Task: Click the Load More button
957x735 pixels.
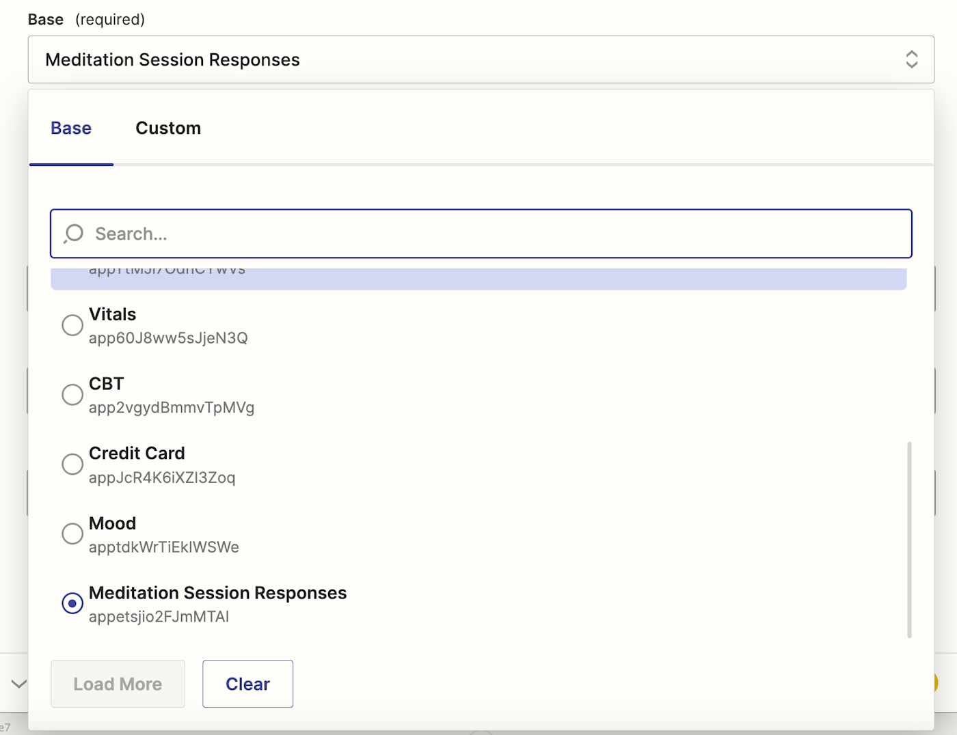Action: tap(118, 684)
